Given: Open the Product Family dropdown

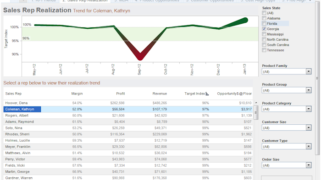Looking at the screenshot, I should 309,72.
